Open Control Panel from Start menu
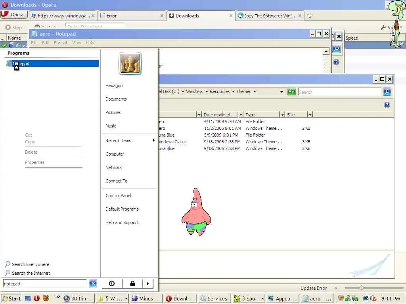 [x=118, y=196]
